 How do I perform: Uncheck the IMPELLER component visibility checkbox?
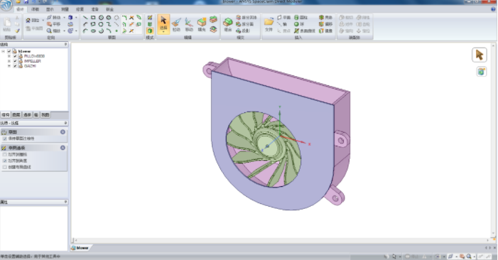coord(15,61)
